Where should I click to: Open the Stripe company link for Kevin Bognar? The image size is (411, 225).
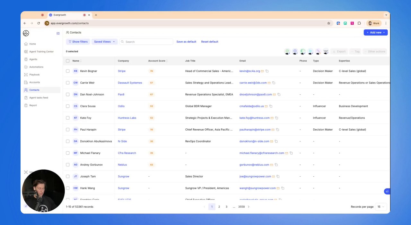pos(122,71)
